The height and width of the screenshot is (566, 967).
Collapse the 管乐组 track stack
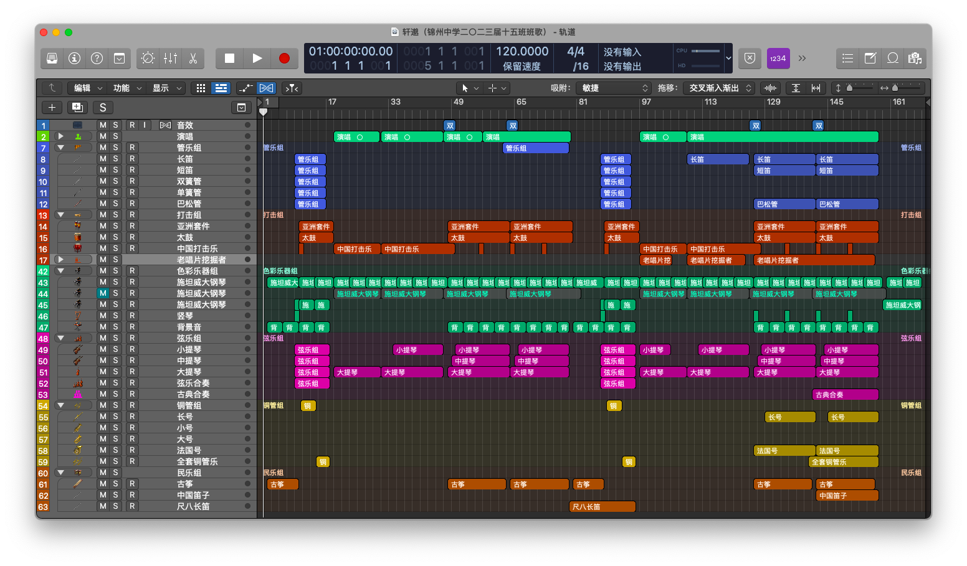coord(61,148)
